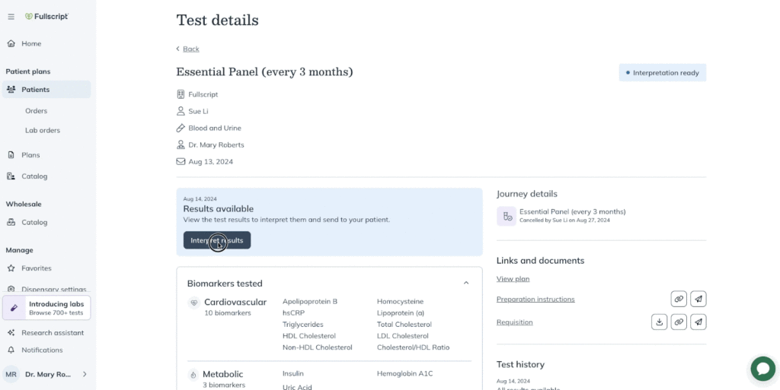Click the Insulin biomarker

(293, 373)
